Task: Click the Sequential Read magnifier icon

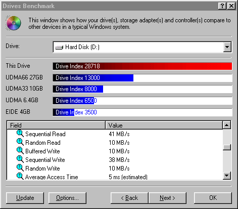Action: pyautogui.click(x=20, y=134)
